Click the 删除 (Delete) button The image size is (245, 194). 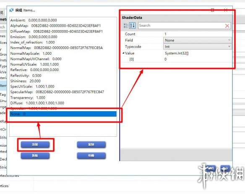(35, 156)
